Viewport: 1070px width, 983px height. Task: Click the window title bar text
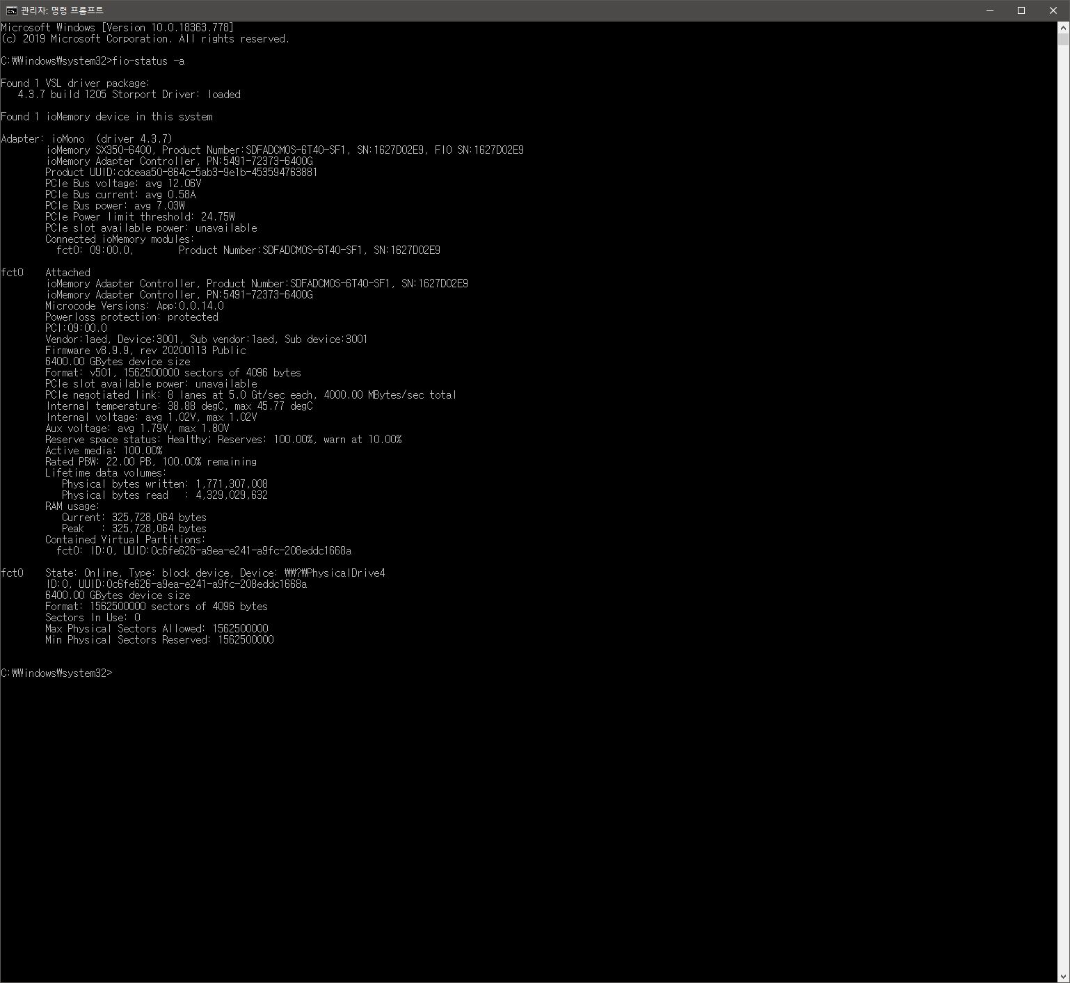click(62, 10)
